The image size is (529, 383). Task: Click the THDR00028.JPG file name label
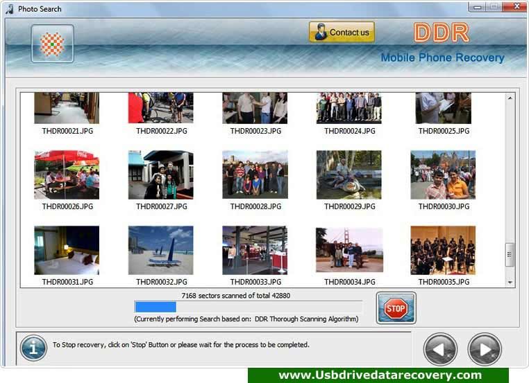click(255, 206)
